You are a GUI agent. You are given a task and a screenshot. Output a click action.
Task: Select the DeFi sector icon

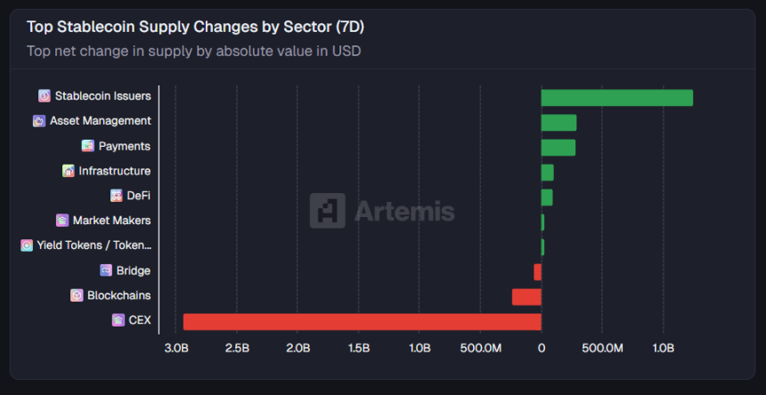pos(117,196)
